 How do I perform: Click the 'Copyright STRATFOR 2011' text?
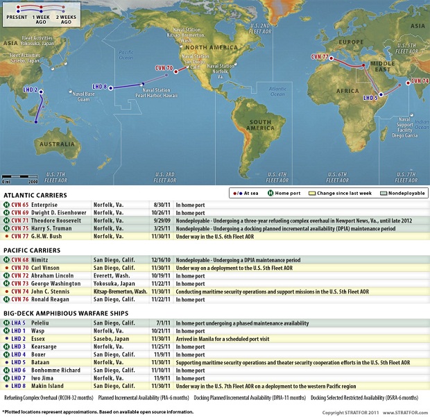click(350, 413)
